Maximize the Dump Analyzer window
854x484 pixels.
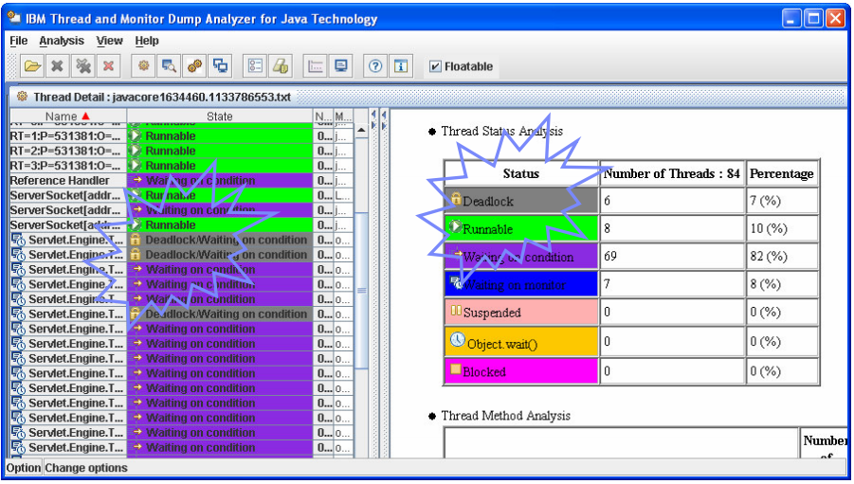click(x=813, y=19)
